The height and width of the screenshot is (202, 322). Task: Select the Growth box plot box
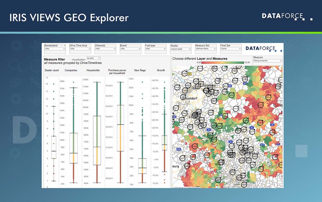164,143
